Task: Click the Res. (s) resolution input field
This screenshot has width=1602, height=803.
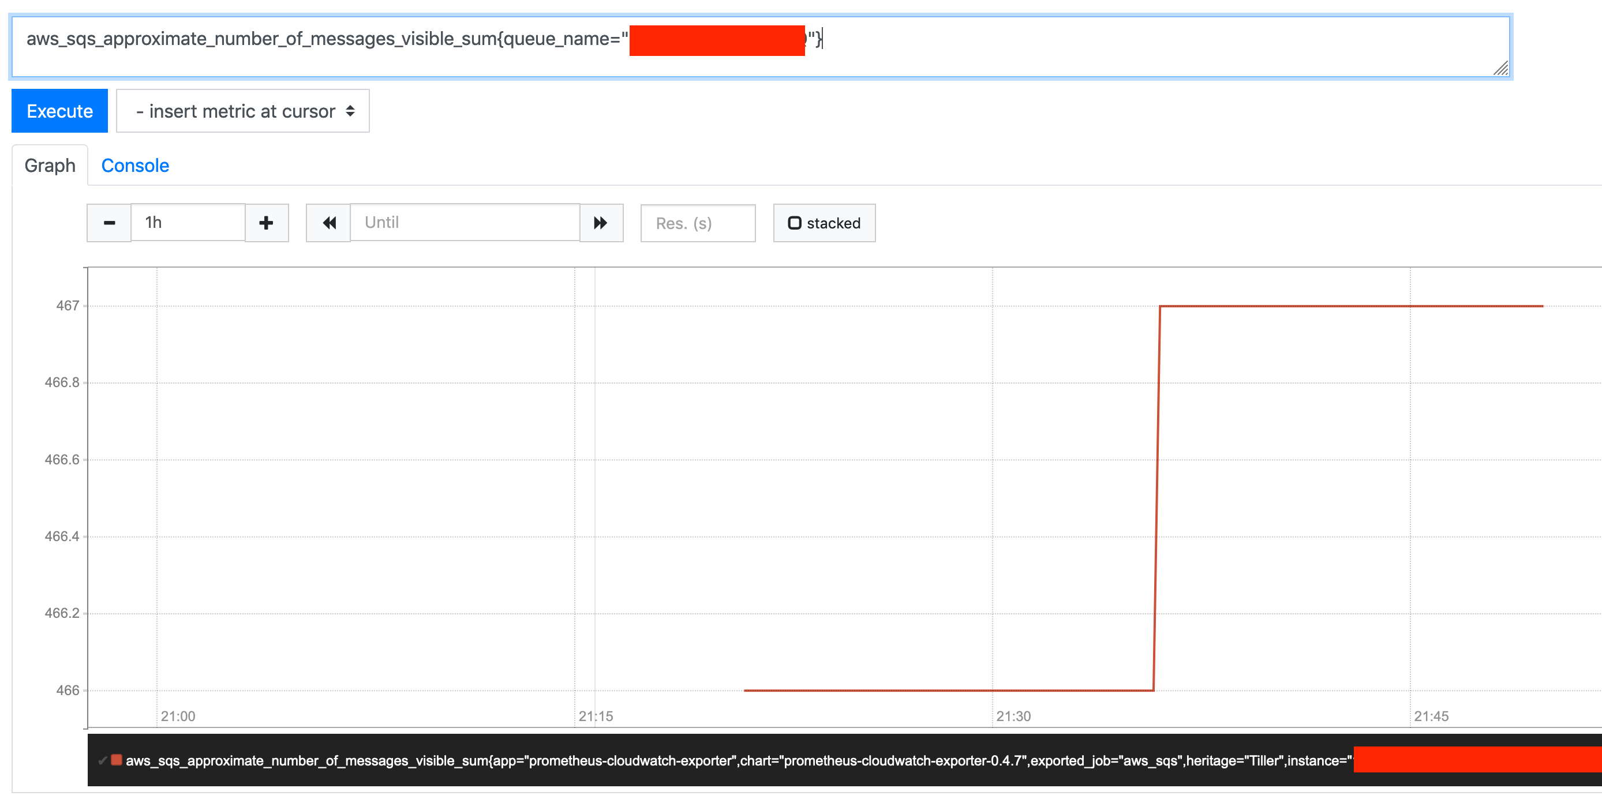Action: [x=697, y=223]
